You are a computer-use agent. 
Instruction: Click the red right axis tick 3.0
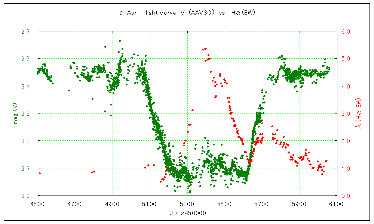(x=345, y=113)
